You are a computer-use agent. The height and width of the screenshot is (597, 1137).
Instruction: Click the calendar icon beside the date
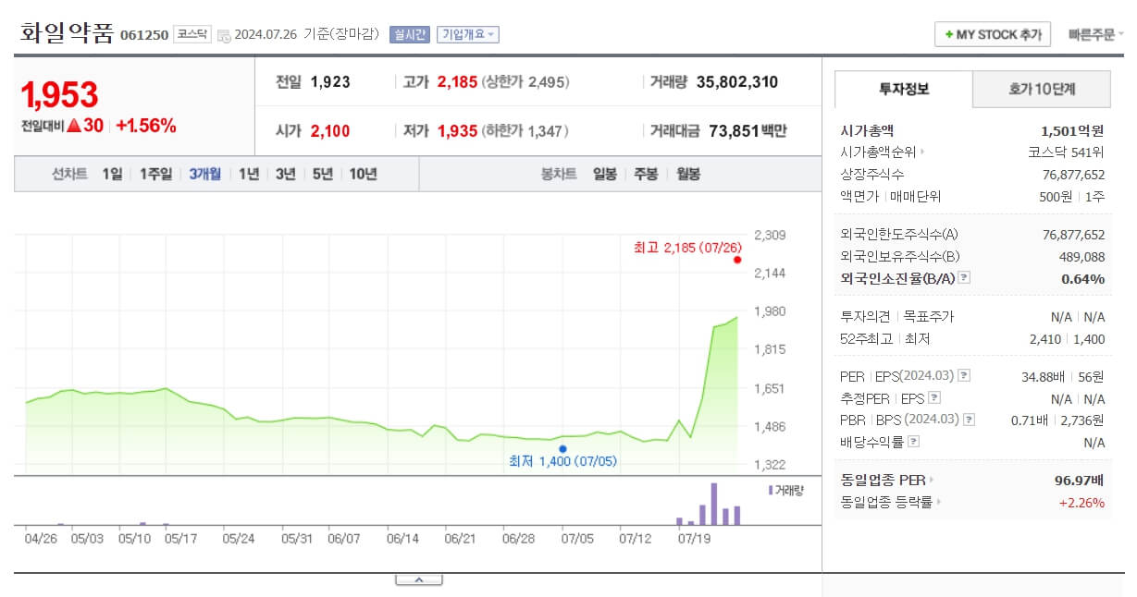coord(224,33)
